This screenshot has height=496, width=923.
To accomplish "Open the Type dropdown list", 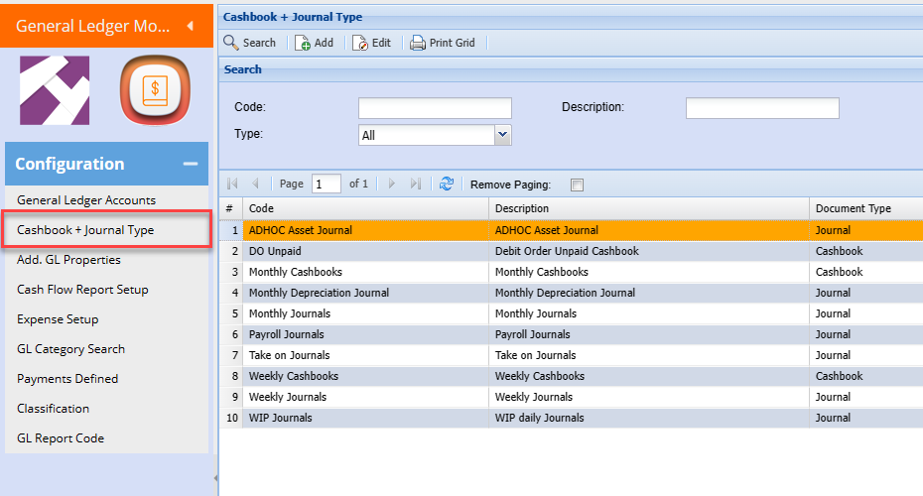I will coord(502,135).
